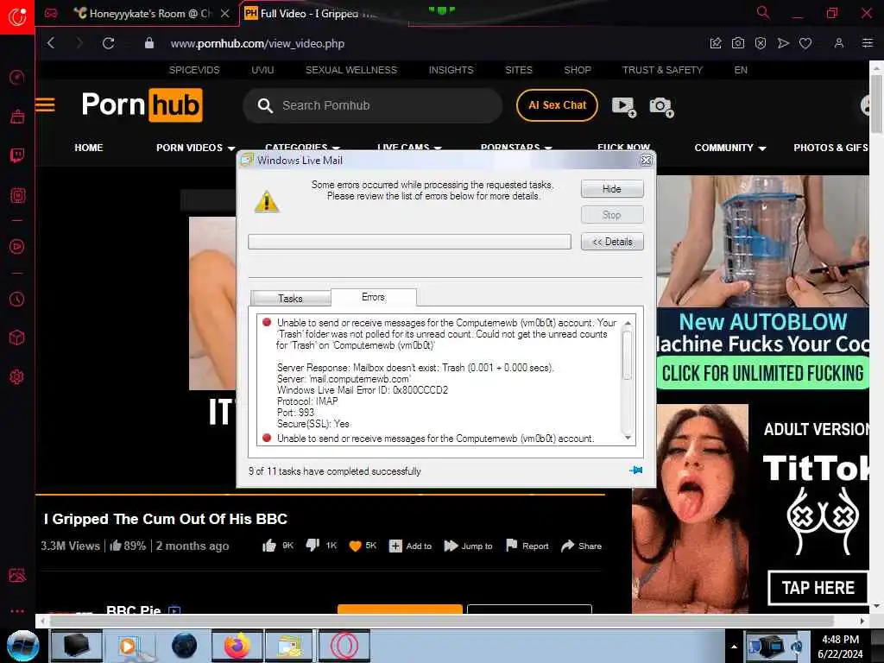Toggle the pin icon in Windows Live Mail dialog

click(x=635, y=470)
